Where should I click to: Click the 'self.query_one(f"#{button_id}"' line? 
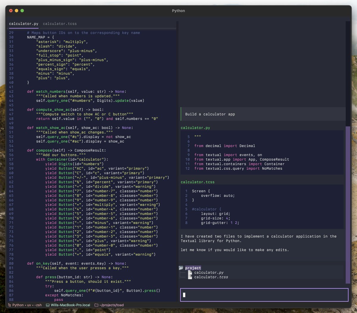[x=107, y=291]
